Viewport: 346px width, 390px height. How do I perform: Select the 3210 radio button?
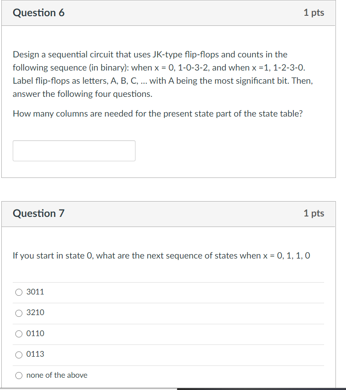[x=19, y=313]
